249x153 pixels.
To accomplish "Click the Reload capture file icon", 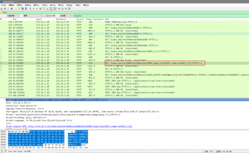I will (26, 9).
